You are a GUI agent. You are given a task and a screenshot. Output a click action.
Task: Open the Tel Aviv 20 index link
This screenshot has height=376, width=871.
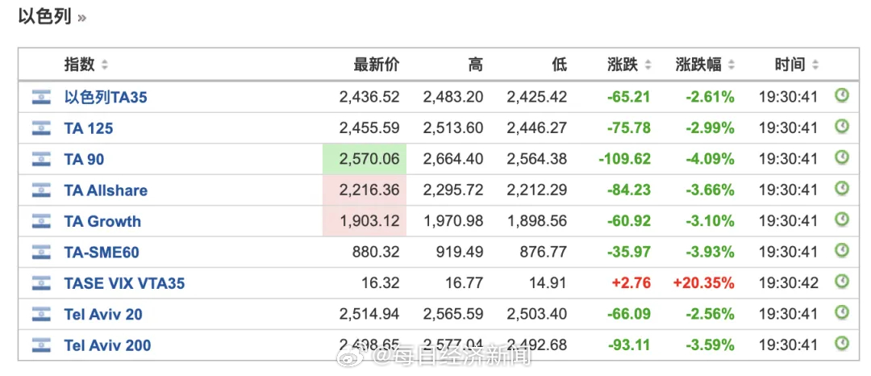(x=103, y=315)
